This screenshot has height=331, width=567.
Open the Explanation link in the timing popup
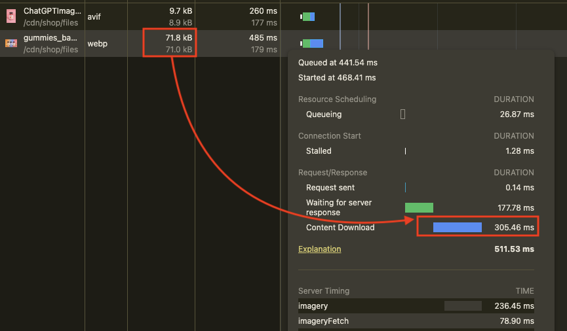319,249
